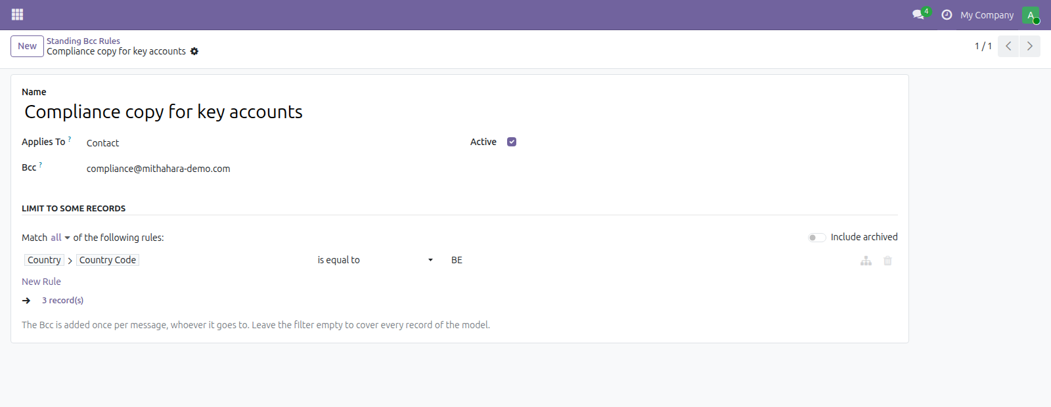Go back to Standing Bcc Rules
The height and width of the screenshot is (407, 1051).
(83, 41)
